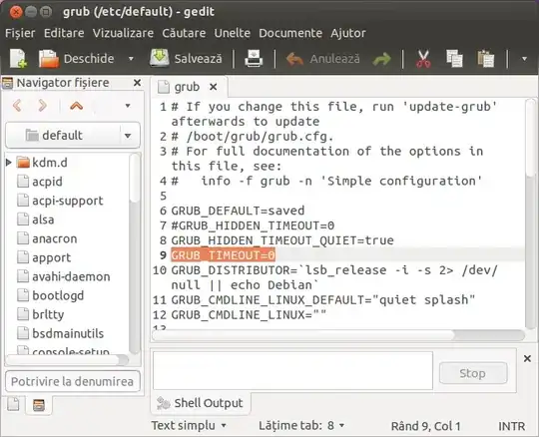Click the Anulează undo button

coord(322,59)
